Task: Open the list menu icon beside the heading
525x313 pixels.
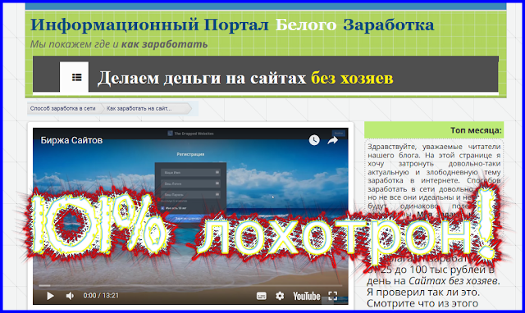Action: [76, 77]
